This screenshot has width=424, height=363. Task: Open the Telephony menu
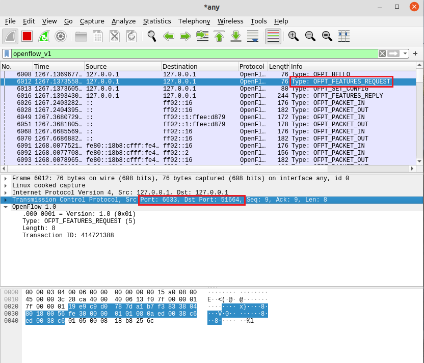coord(194,21)
